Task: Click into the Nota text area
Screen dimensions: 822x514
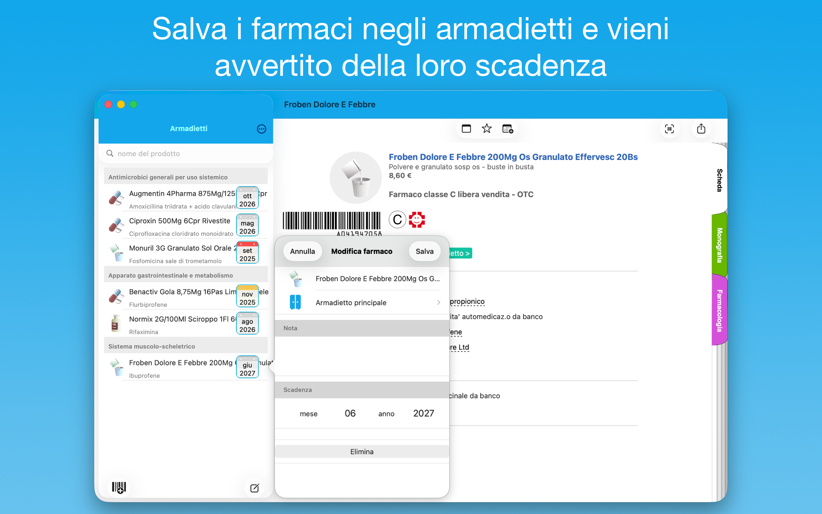Action: click(362, 356)
